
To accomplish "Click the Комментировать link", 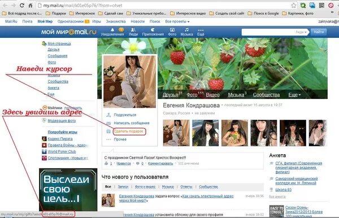I will click(160, 164).
